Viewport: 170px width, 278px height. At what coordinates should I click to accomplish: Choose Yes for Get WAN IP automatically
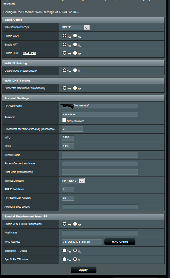point(64,70)
